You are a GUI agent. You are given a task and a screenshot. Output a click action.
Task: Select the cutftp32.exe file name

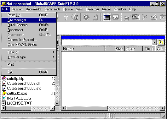[x=17, y=94]
